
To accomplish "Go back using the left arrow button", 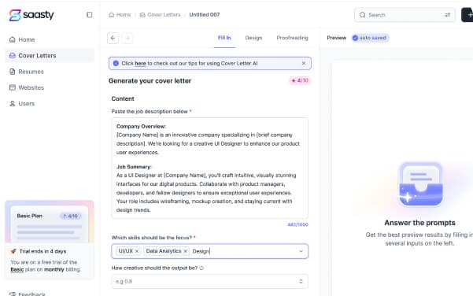I will 113,38.
